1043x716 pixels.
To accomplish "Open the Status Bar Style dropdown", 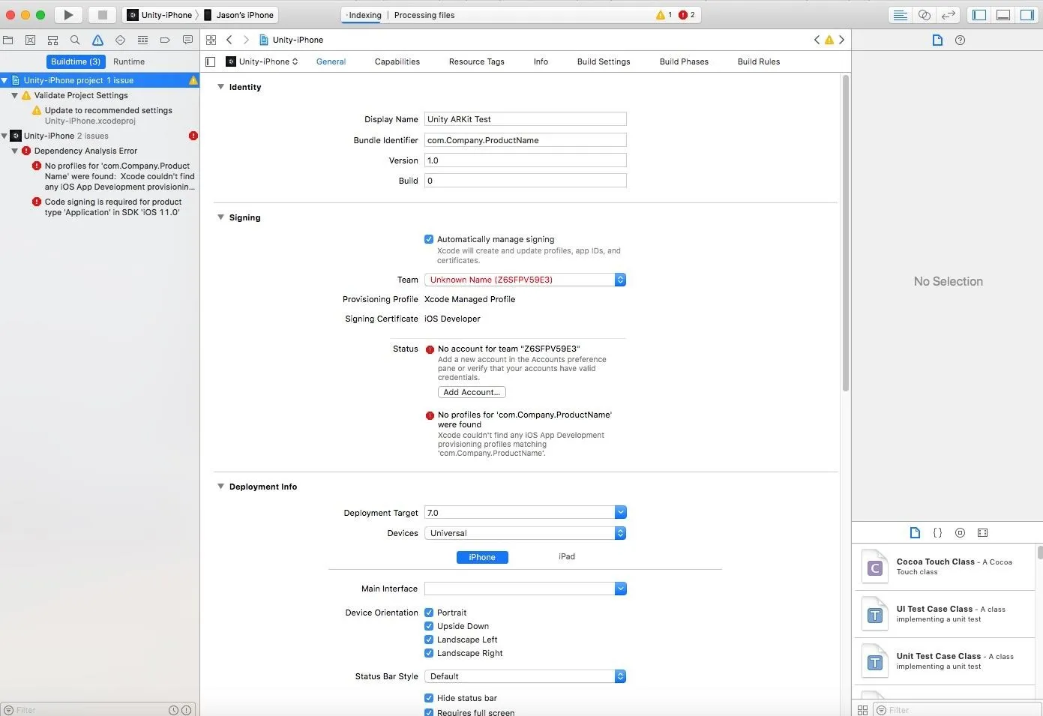I will click(525, 676).
